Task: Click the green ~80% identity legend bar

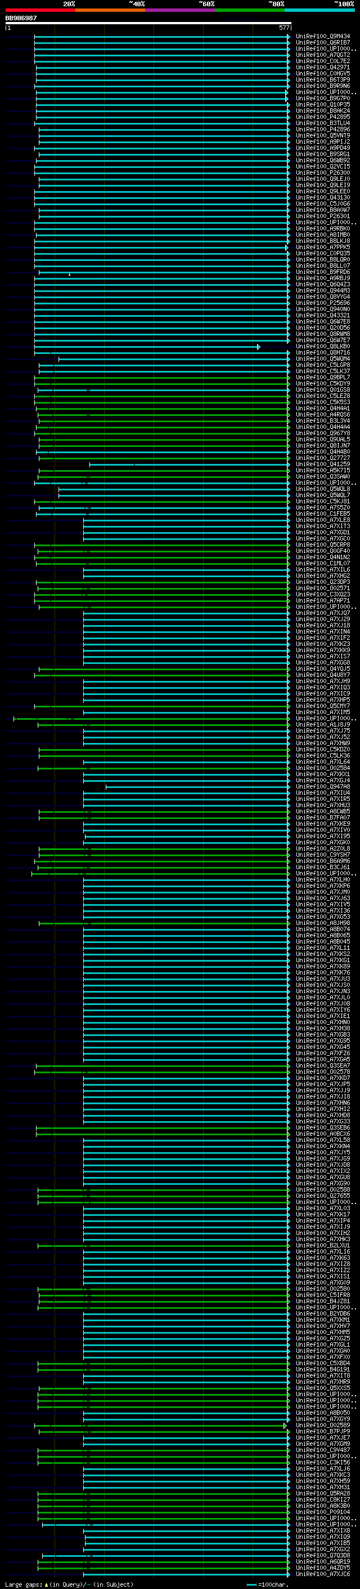Action: click(x=250, y=10)
